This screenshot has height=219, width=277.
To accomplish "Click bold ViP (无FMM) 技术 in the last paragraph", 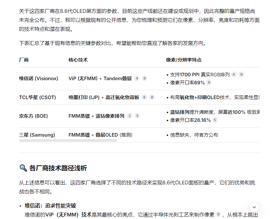I will point(68,215).
